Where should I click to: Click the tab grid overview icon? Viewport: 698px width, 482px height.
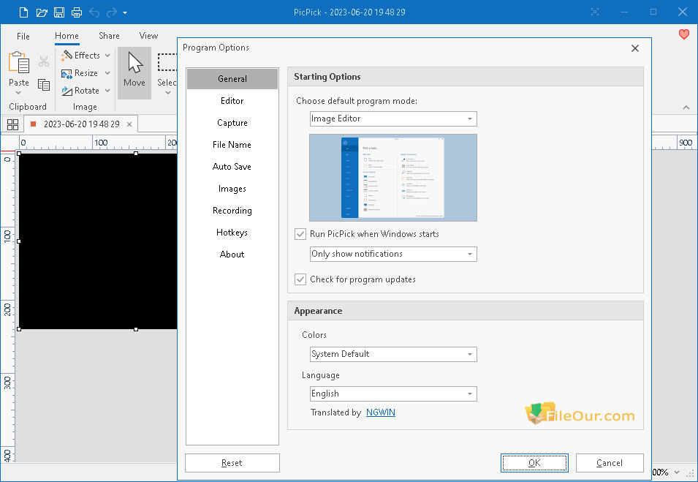click(13, 124)
